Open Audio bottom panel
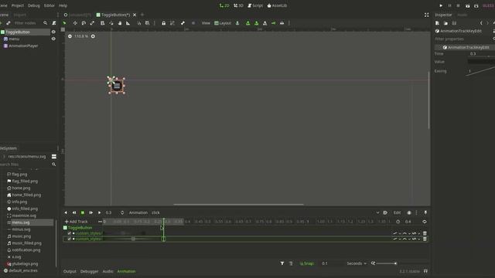The image size is (495, 278). 108,271
